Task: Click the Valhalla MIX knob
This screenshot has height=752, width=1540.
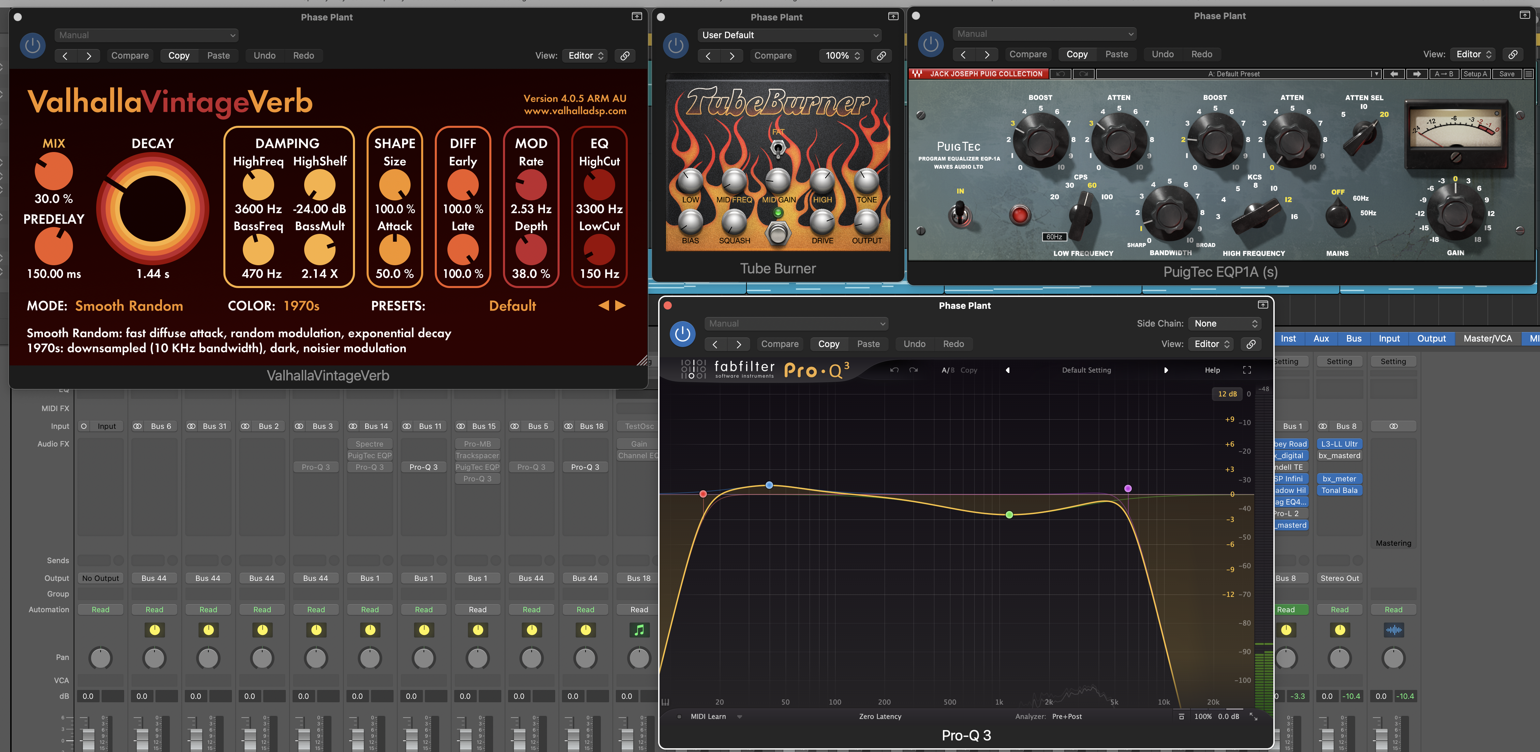Action: (x=54, y=171)
